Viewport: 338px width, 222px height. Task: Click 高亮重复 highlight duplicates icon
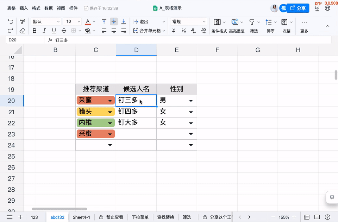tap(235, 22)
